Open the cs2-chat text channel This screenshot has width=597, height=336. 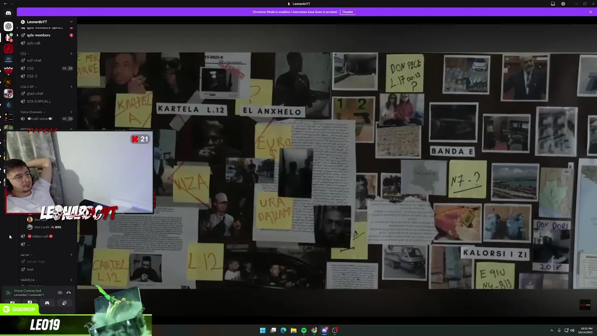(47, 60)
